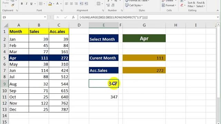Select the gold cell showing 111
The width and height of the screenshot is (221, 124).
point(144,58)
